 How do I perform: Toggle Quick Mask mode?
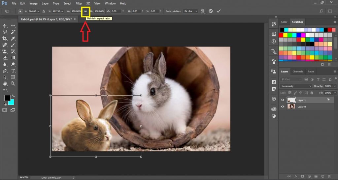click(5, 110)
